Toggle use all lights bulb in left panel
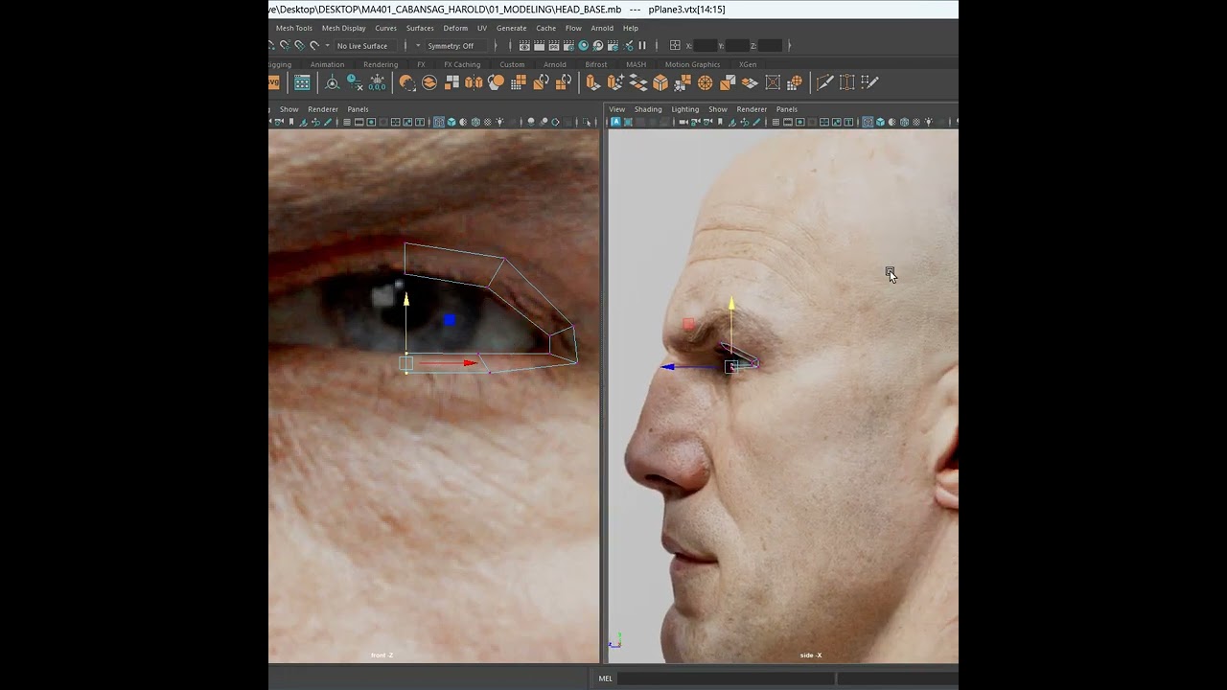1227x690 pixels. point(499,123)
